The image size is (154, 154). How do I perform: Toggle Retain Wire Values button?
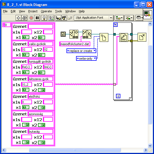[51, 18]
